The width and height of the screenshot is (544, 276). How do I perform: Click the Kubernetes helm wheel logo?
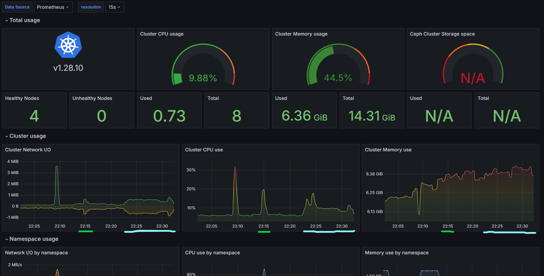pos(68,45)
